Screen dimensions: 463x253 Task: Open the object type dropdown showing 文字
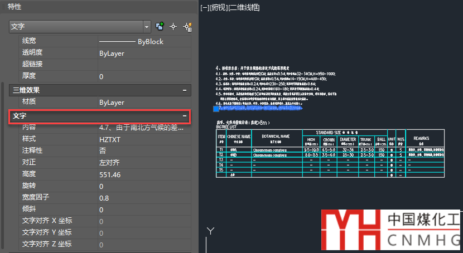click(147, 26)
